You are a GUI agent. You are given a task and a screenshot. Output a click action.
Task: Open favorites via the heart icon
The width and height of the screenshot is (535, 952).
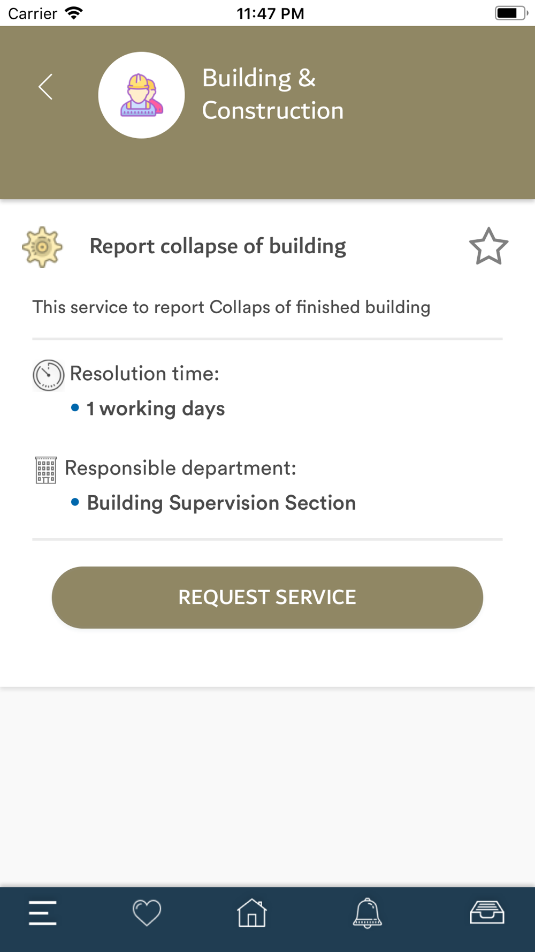(x=147, y=913)
